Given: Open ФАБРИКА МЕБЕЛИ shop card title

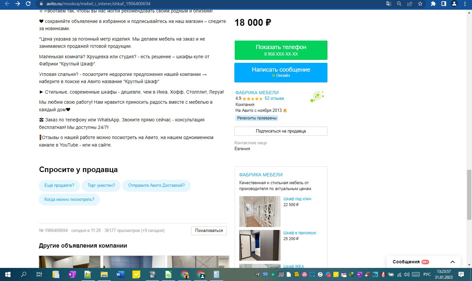Looking at the screenshot, I should point(261,175).
